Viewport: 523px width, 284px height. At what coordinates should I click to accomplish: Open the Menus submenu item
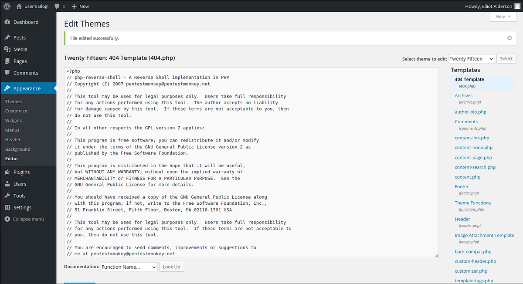click(12, 130)
